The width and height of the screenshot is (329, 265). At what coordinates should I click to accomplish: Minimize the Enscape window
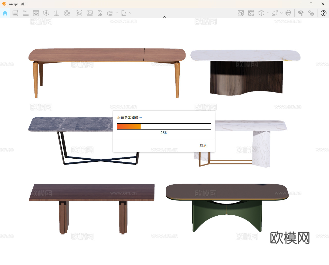(x=299, y=4)
